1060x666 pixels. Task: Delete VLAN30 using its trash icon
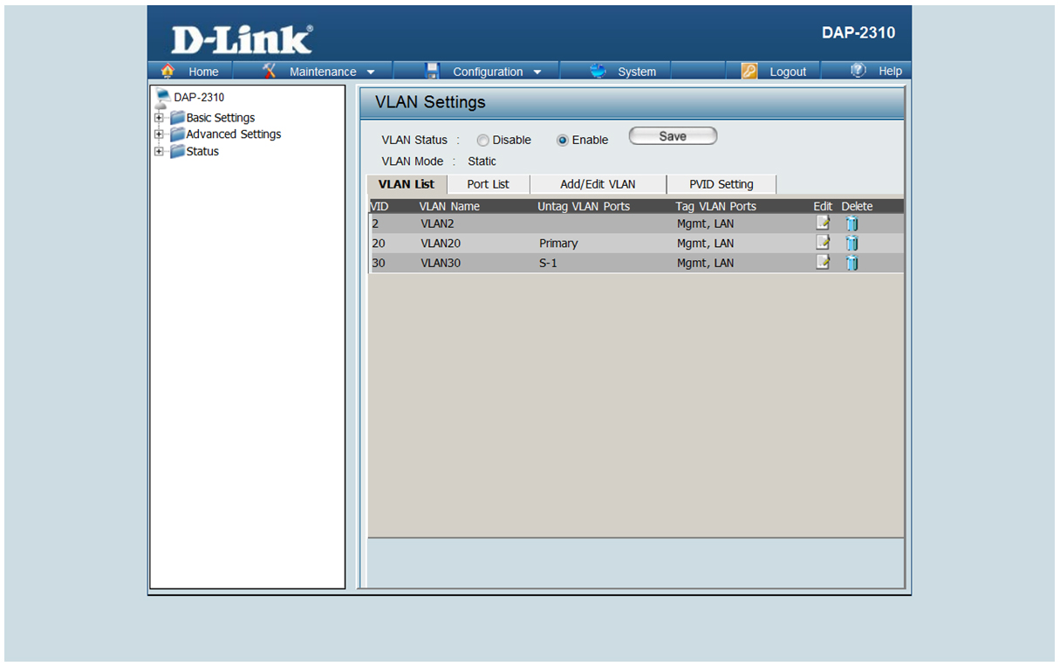tap(852, 263)
